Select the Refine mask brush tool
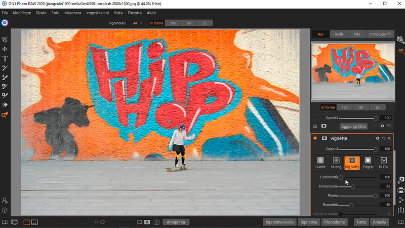This screenshot has width=405, height=228. pos(5,96)
